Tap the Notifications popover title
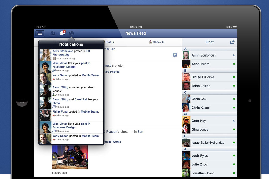 pyautogui.click(x=71, y=44)
